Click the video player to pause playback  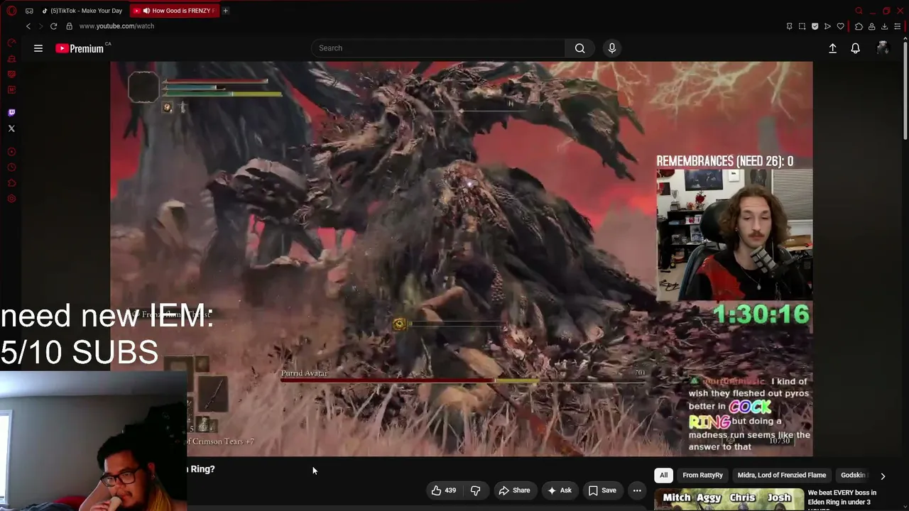point(462,259)
